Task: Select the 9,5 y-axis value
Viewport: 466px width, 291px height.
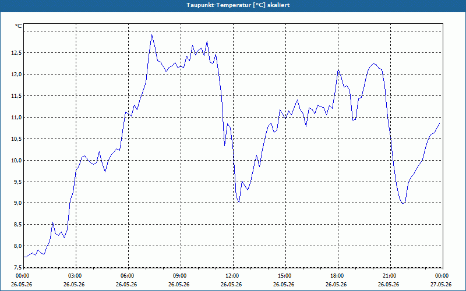Action: coord(17,182)
